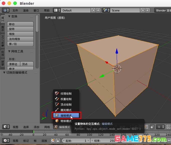Screen dimensions: 171x145
Task: Select 顶点绘制 mode from the list
Action: pyautogui.click(x=66, y=105)
